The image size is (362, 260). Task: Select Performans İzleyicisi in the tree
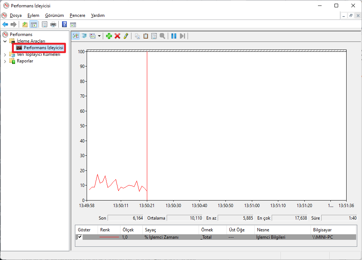tap(43, 48)
